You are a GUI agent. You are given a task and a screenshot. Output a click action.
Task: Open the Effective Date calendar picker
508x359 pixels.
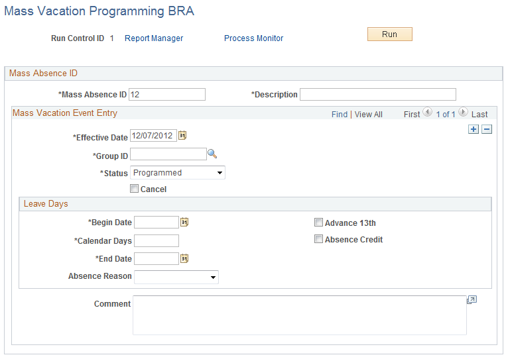pos(182,135)
